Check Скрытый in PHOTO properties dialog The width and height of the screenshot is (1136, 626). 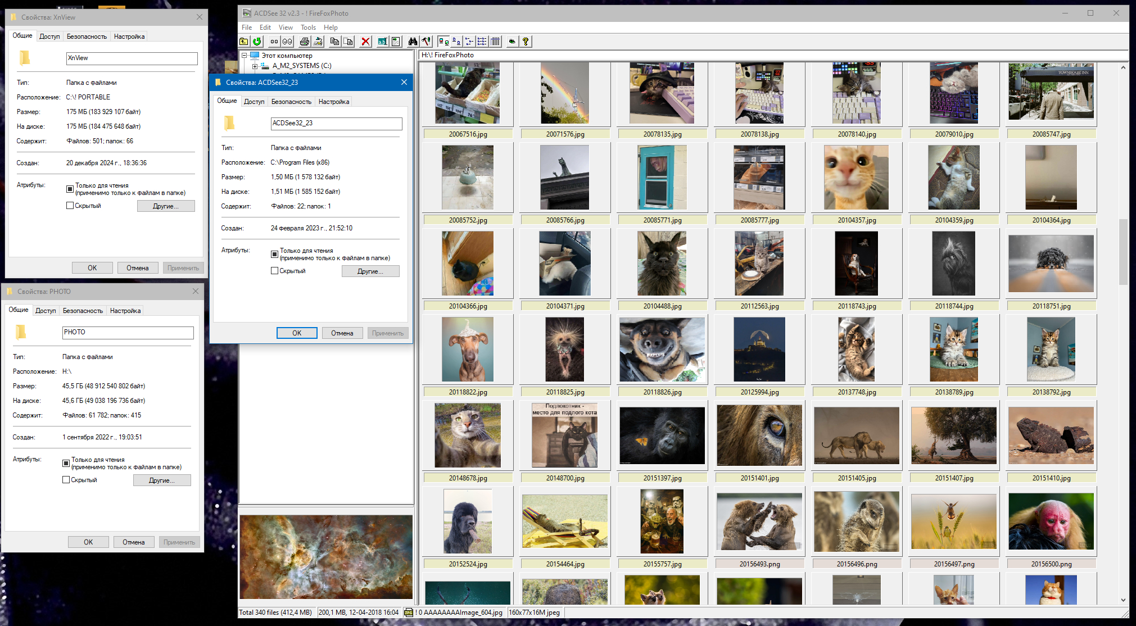tap(66, 480)
